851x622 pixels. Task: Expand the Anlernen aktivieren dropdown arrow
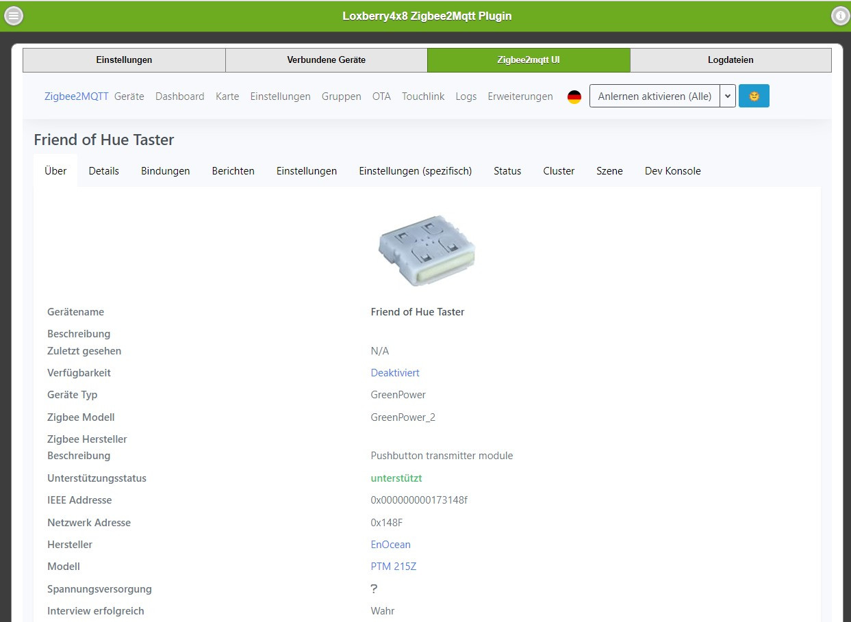click(x=728, y=96)
